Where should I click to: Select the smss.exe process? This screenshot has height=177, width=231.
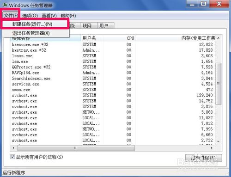[113, 90]
